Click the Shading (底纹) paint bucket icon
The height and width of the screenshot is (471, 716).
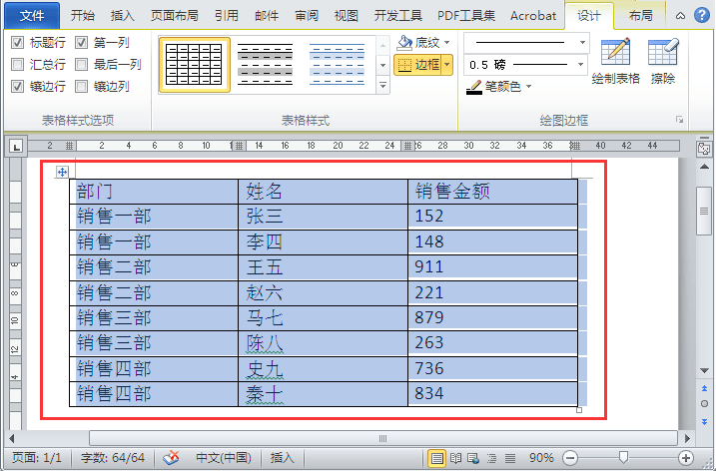(404, 43)
